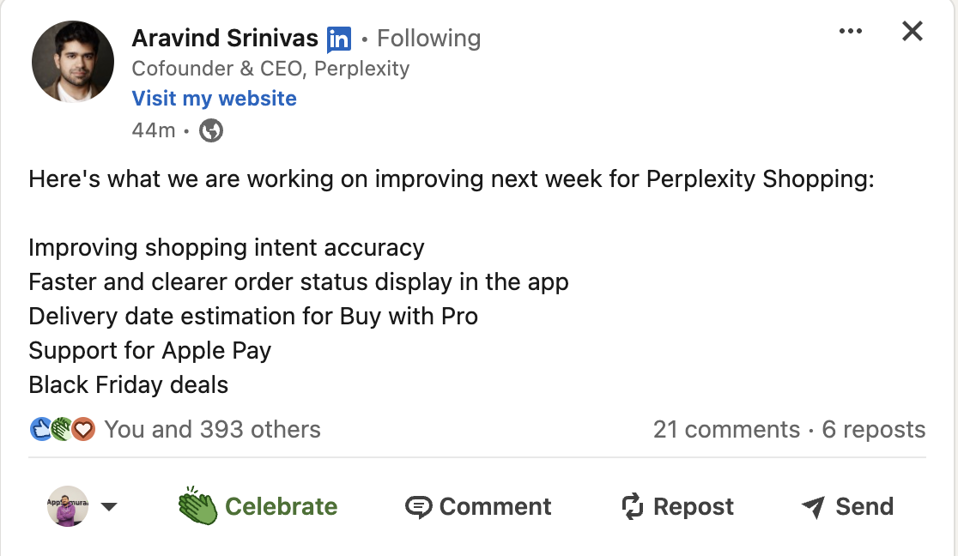Viewport: 958px width, 556px height.
Task: Repost this Perplexity Shopping post
Action: tap(677, 507)
